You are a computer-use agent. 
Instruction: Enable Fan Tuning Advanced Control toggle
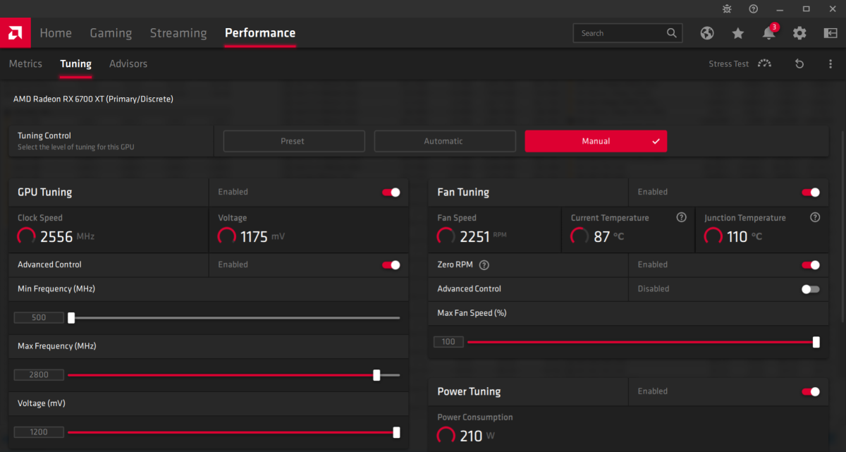click(811, 289)
